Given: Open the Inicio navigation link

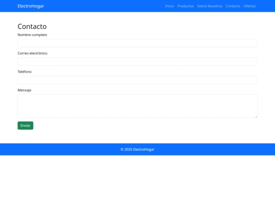Looking at the screenshot, I should pos(170,6).
